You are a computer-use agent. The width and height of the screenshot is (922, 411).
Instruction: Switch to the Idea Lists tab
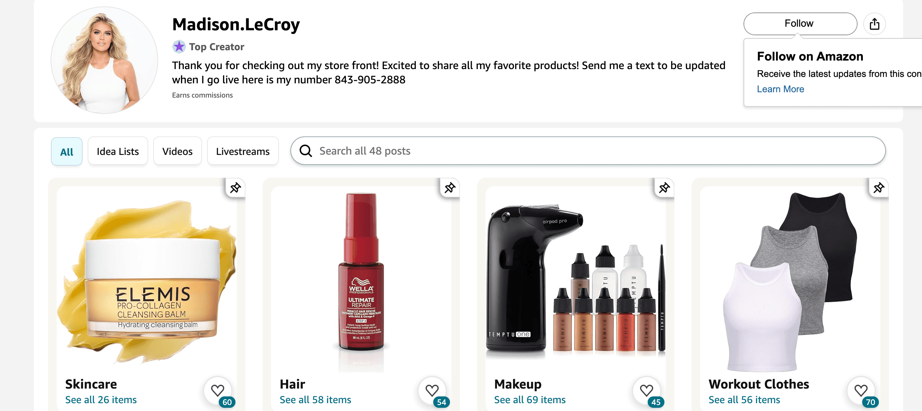click(x=118, y=151)
